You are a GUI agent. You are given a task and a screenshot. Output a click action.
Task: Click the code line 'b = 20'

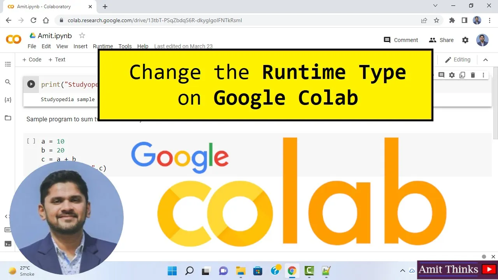click(x=53, y=150)
